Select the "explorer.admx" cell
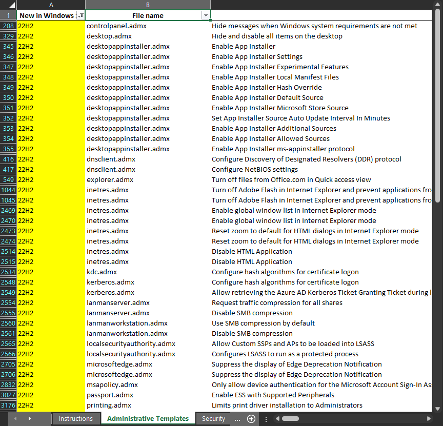The image size is (443, 426). [148, 179]
